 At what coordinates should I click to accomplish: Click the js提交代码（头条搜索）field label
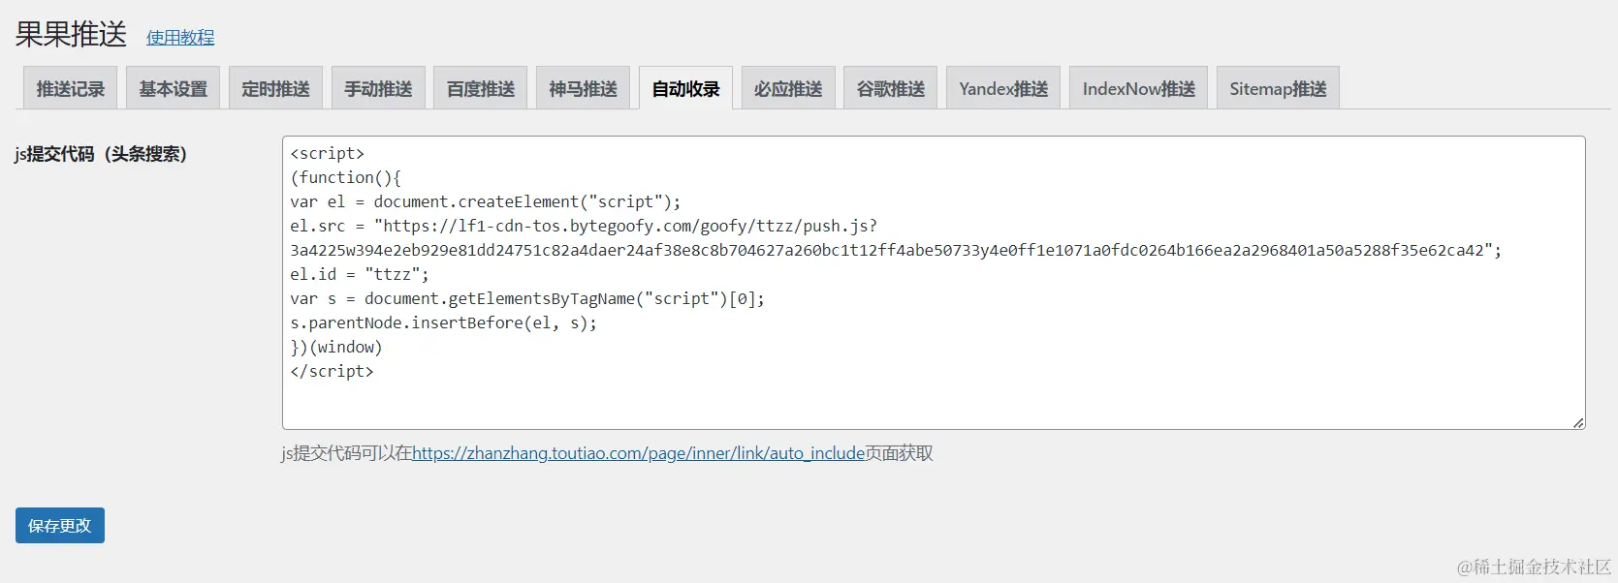[101, 154]
